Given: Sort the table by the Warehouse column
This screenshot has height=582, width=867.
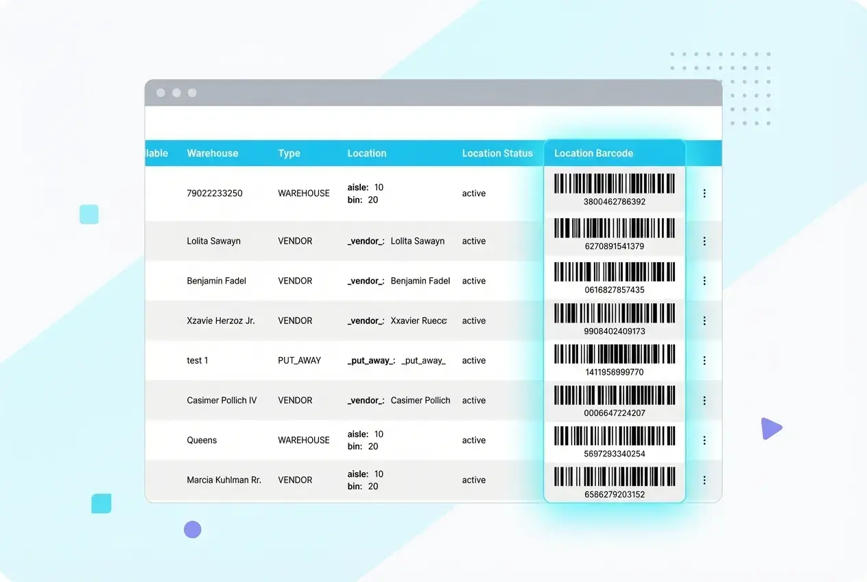Looking at the screenshot, I should 213,153.
